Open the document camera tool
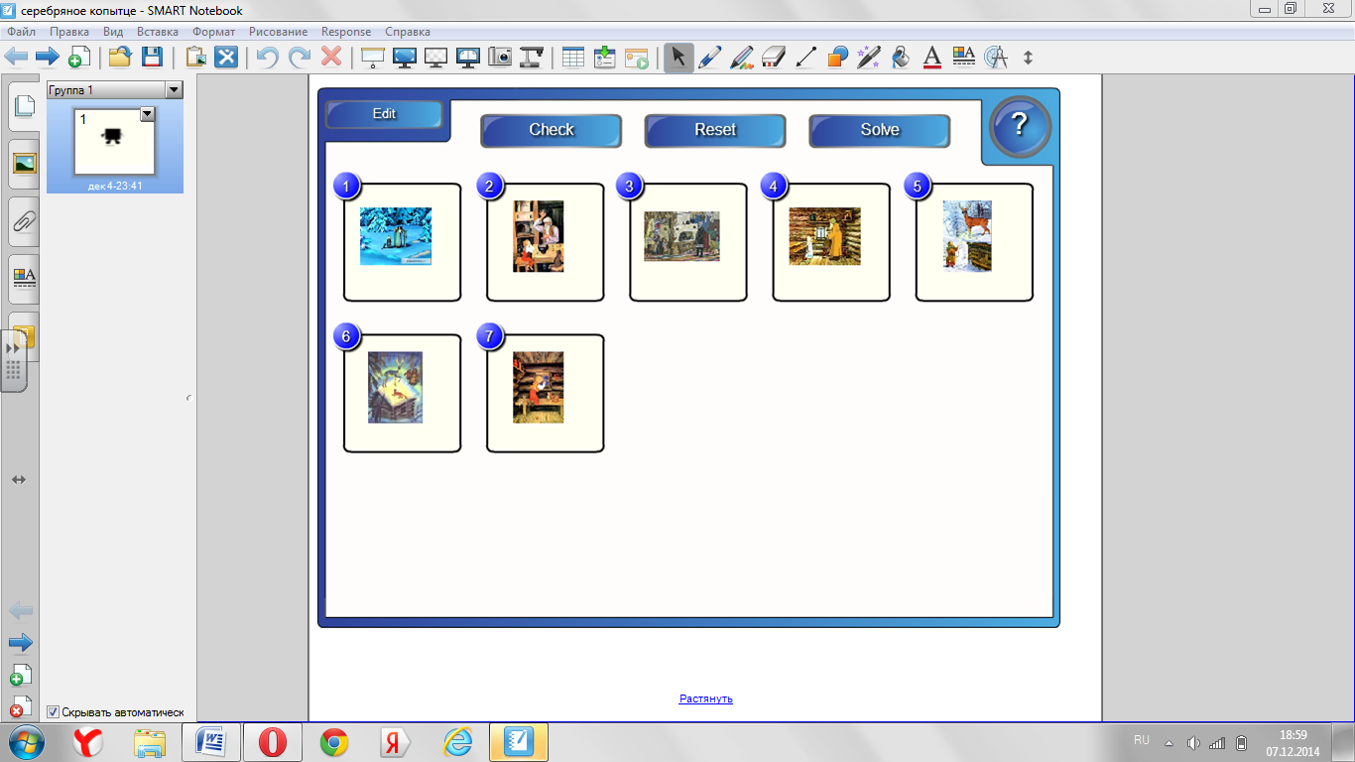 (x=533, y=57)
